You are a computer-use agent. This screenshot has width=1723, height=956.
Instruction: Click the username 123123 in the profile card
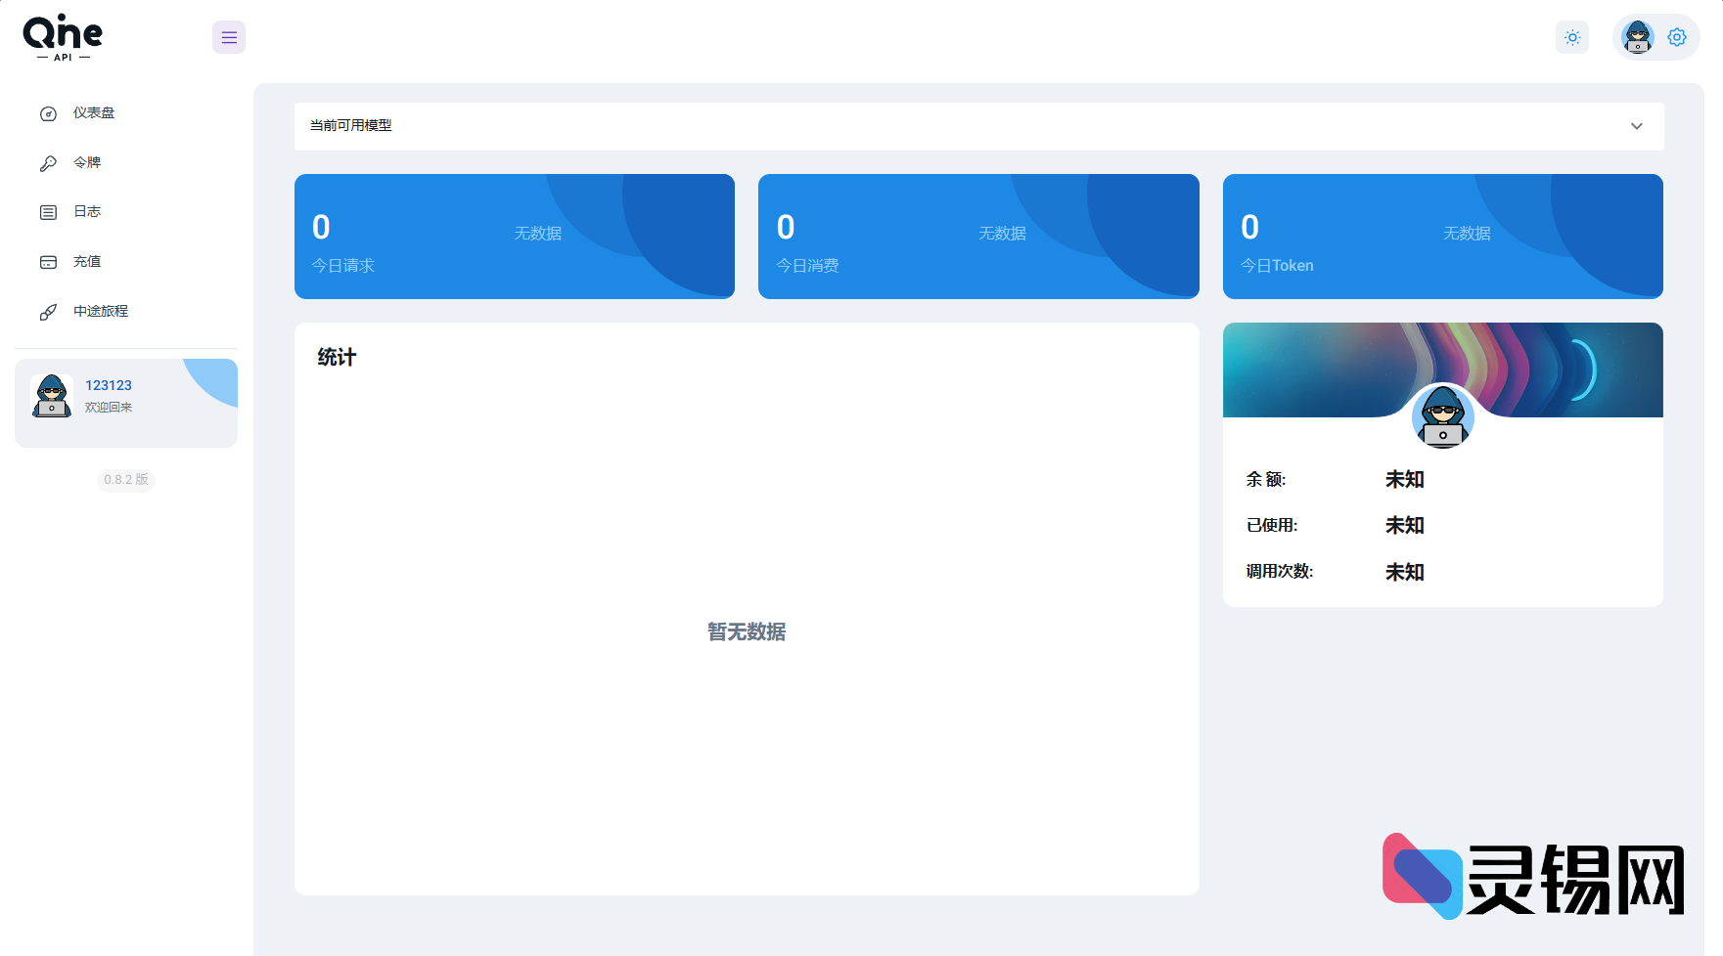click(108, 385)
